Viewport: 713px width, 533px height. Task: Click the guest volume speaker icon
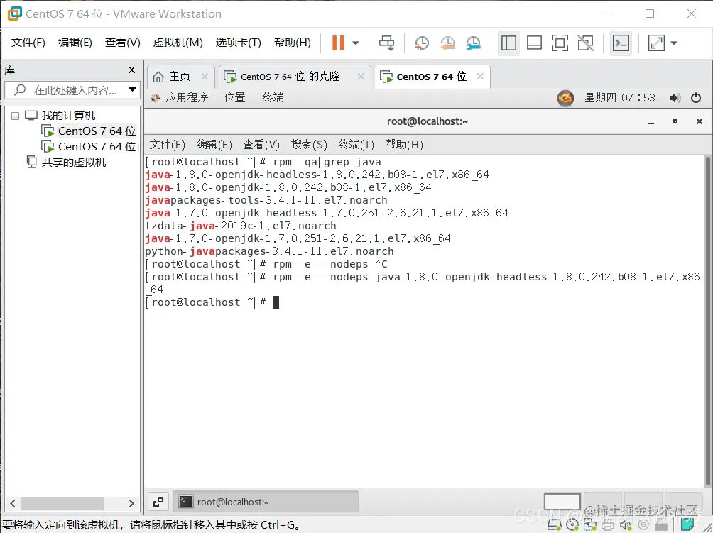point(675,98)
